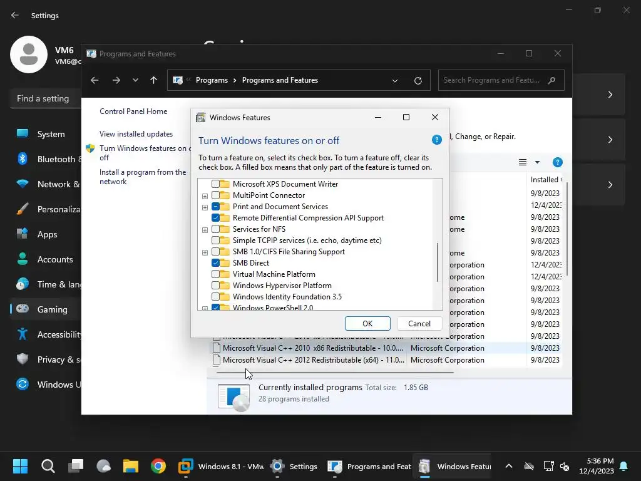Expand Services for NFS node
The image size is (641, 481).
tap(205, 230)
